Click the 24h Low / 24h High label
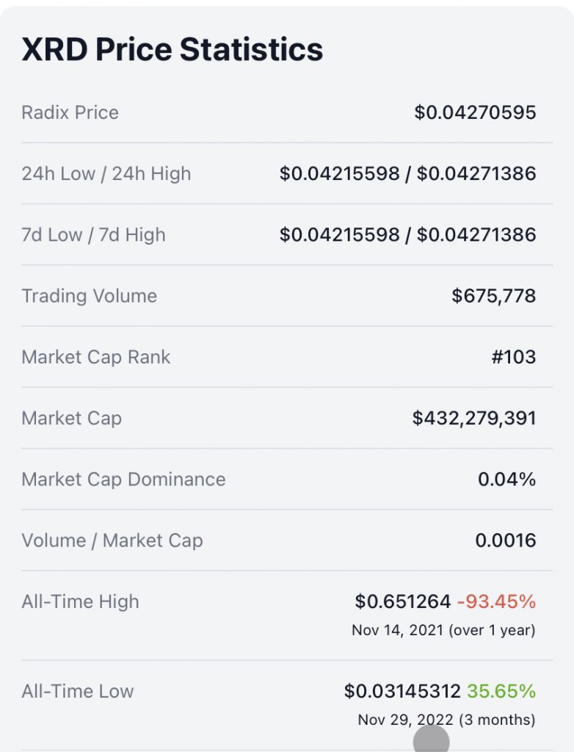 (x=106, y=173)
